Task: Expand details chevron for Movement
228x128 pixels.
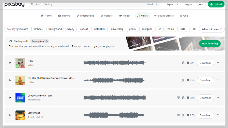Action: pyautogui.click(x=218, y=115)
